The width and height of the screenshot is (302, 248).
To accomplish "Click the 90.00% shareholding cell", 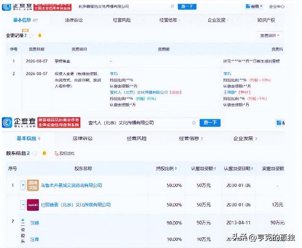I will click(174, 223).
